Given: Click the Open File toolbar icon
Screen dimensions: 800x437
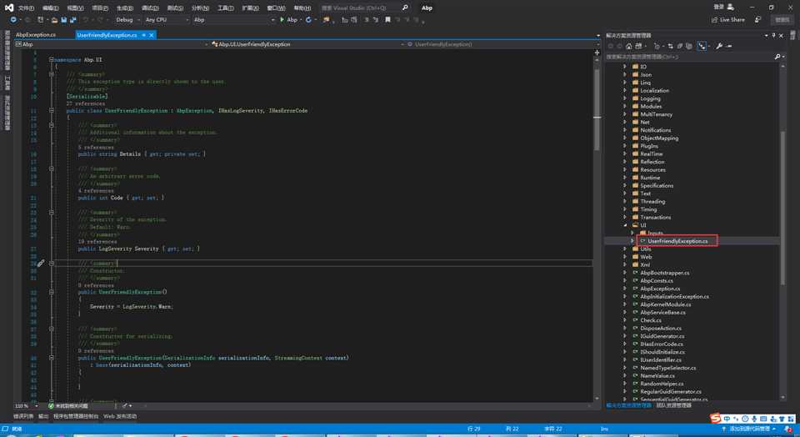Looking at the screenshot, I should pos(54,20).
